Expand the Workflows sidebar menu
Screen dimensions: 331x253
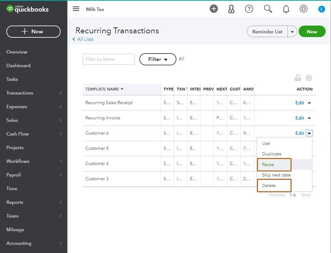coord(34,161)
